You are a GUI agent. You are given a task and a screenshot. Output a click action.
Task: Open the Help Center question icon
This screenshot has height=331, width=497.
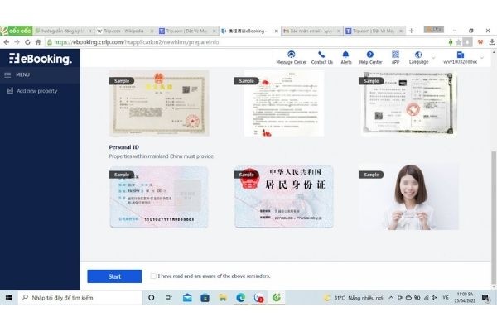click(x=370, y=55)
